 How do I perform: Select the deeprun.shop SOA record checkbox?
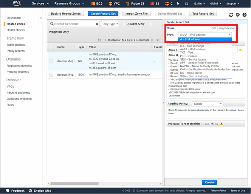[x=51, y=74]
